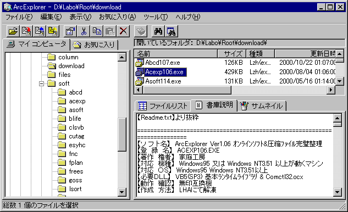Click the Abcd107.exe file icon
348x212 pixels.
coord(140,63)
